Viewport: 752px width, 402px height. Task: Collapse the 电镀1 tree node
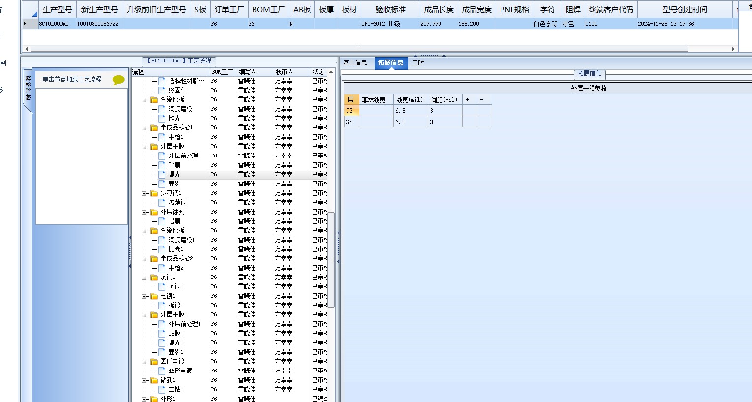(x=145, y=296)
